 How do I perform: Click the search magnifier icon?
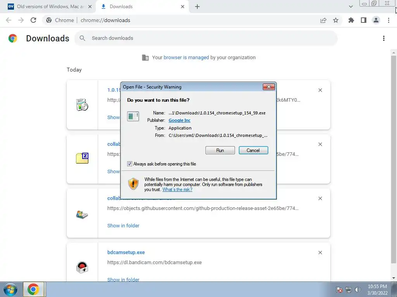click(82, 38)
